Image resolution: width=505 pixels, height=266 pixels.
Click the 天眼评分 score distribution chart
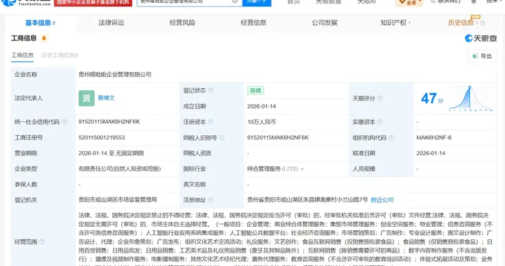tap(471, 98)
